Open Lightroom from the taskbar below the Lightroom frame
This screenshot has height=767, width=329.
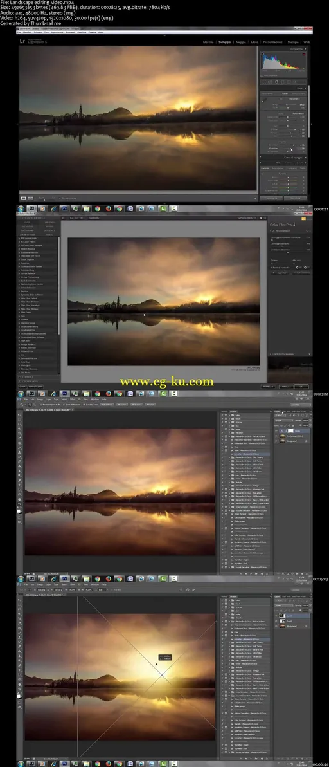[31, 208]
